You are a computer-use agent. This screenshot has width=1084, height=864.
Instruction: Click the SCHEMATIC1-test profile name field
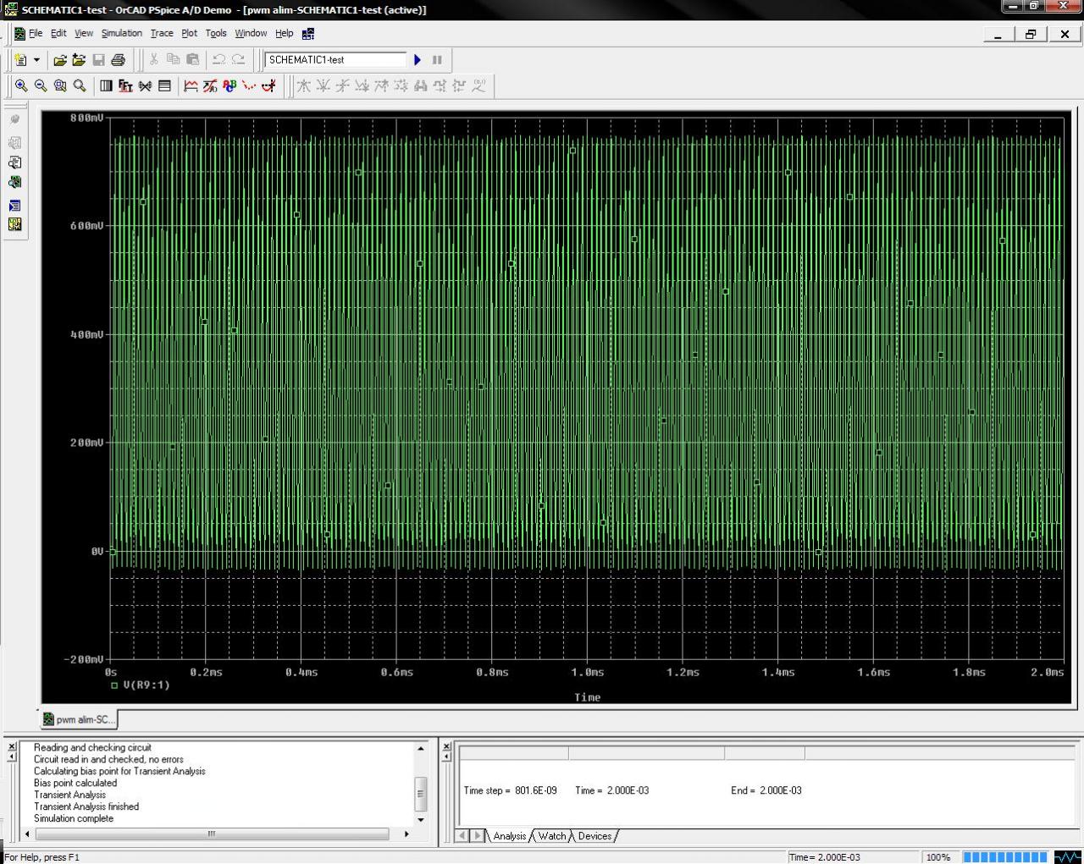pyautogui.click(x=335, y=60)
